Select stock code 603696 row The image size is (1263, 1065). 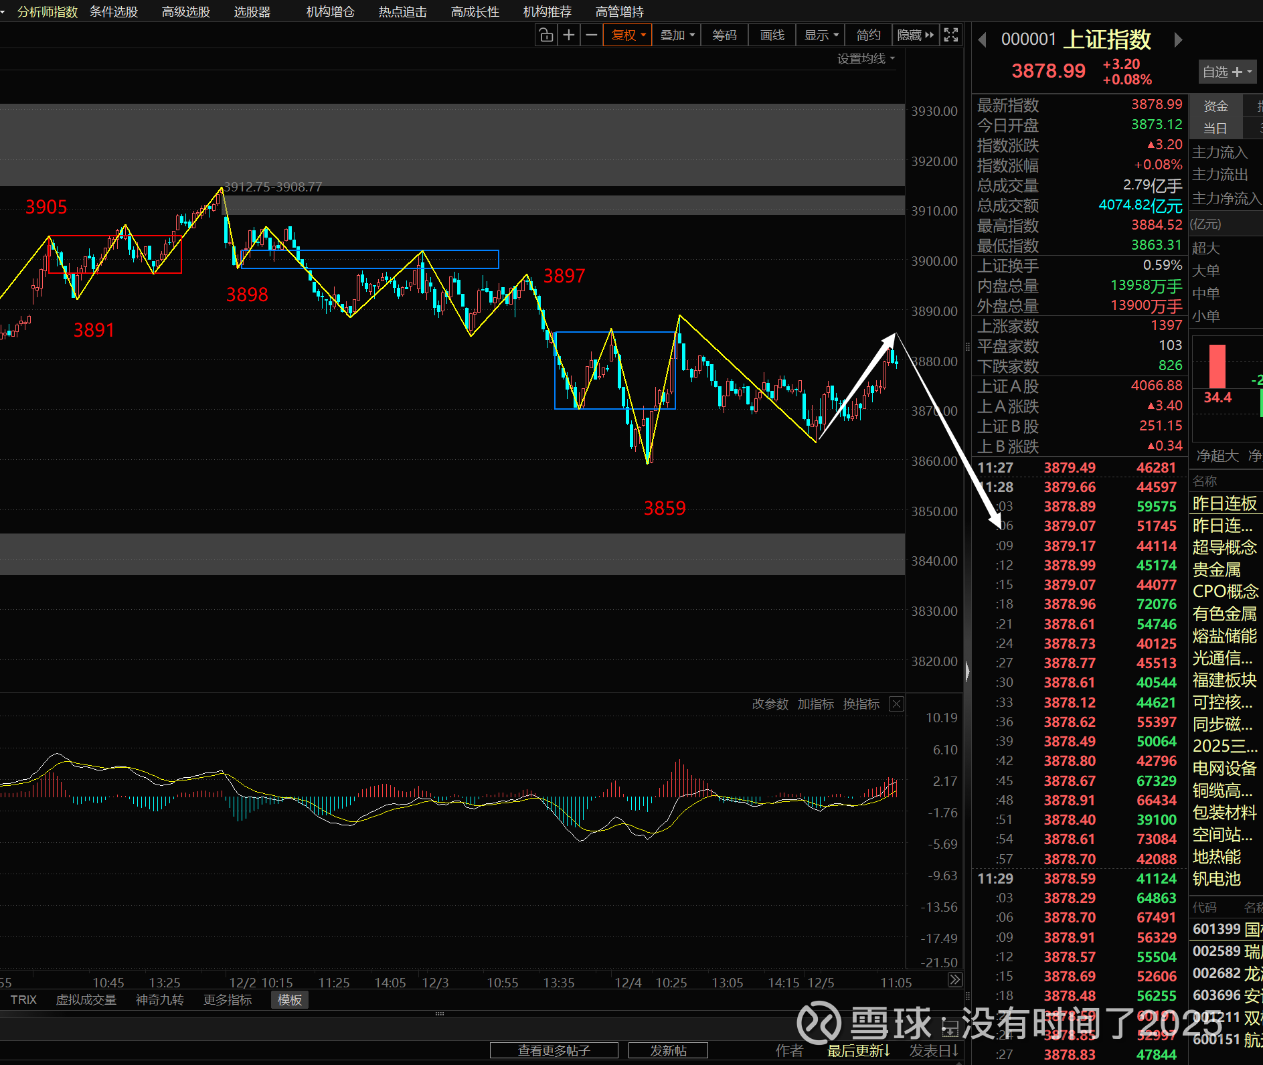1226,995
